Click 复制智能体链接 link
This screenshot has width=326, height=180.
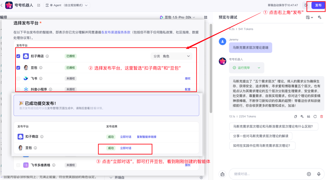point(147,137)
